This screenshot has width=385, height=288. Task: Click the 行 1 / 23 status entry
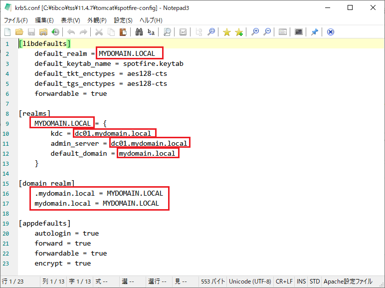[13, 282]
